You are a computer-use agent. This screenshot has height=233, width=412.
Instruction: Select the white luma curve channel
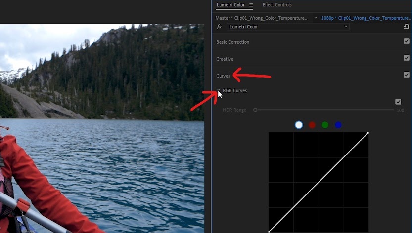click(x=299, y=125)
